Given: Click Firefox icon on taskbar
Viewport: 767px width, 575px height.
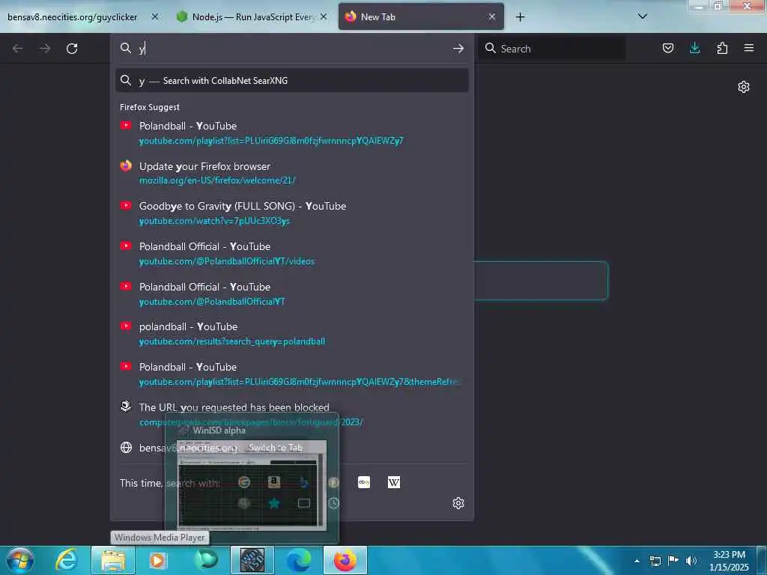Looking at the screenshot, I should point(345,560).
